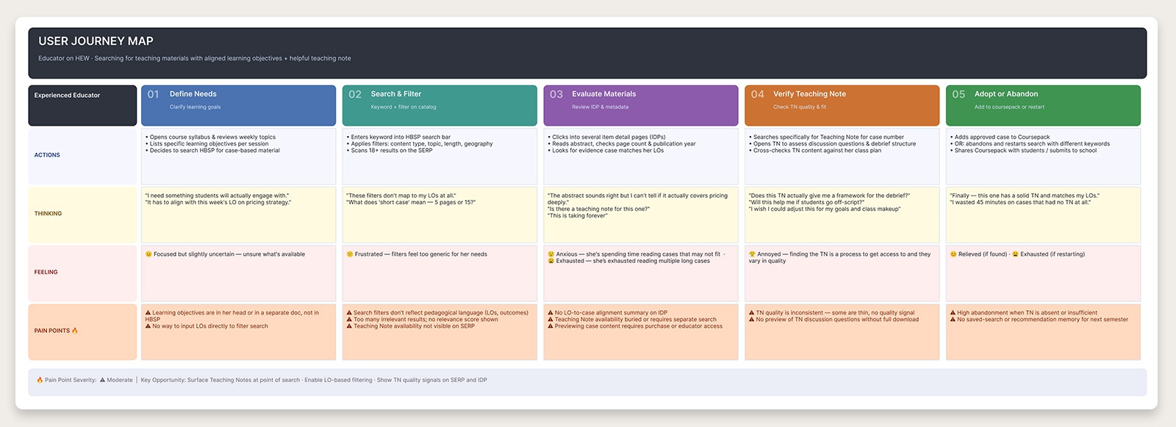The width and height of the screenshot is (1176, 427).
Task: Select the '01 Define Needs' stage header
Action: coord(238,106)
